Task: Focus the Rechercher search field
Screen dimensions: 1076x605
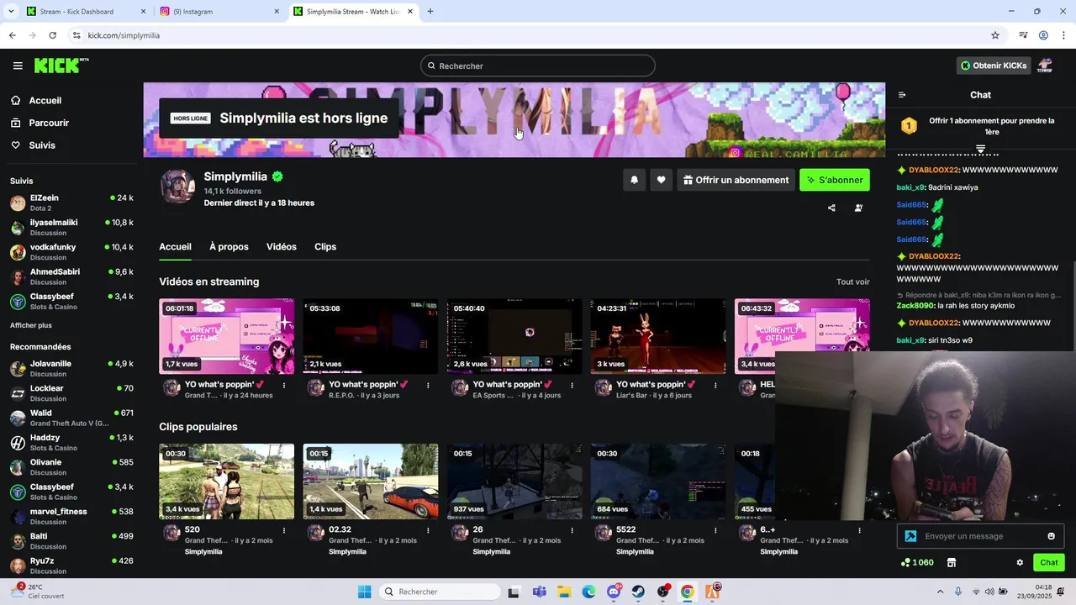Action: click(x=538, y=66)
